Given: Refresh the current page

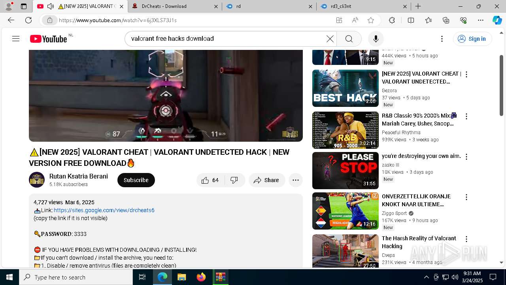Looking at the screenshot, I should point(28,20).
